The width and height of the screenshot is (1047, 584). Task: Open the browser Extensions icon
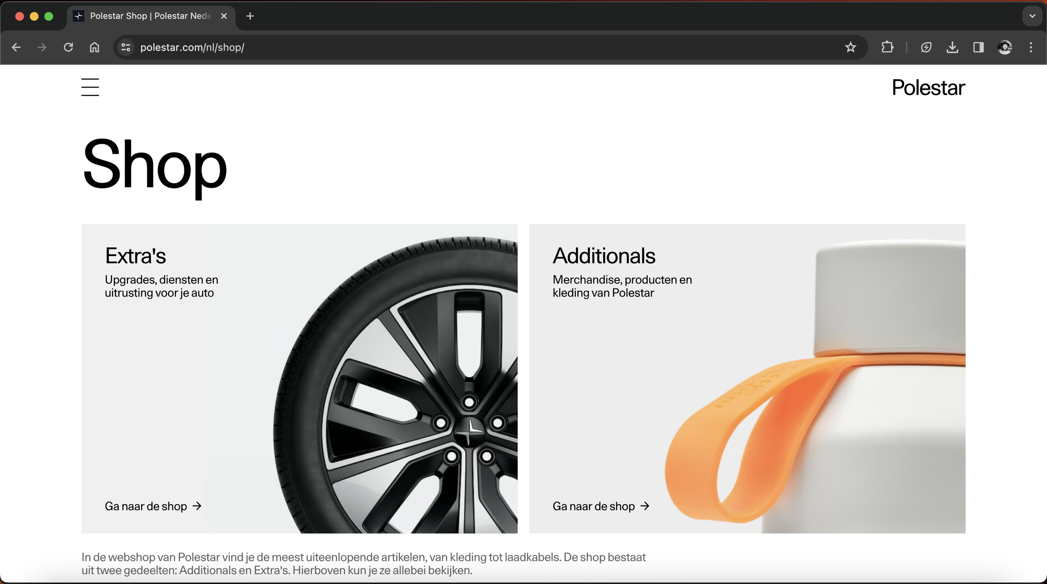click(x=887, y=47)
